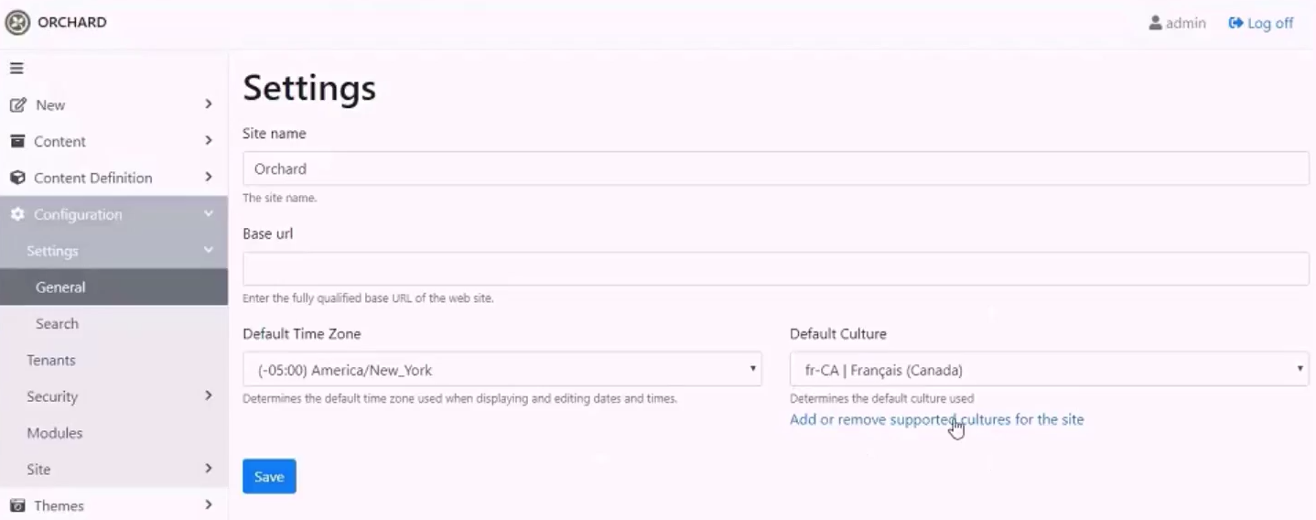This screenshot has height=520, width=1316.
Task: Expand the Site submenu chevron
Action: point(209,469)
